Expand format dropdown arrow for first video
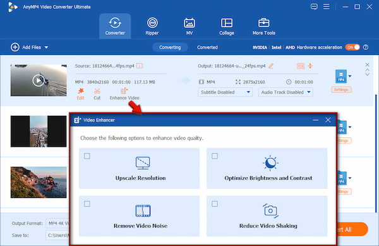379x246 pixels. [350, 76]
